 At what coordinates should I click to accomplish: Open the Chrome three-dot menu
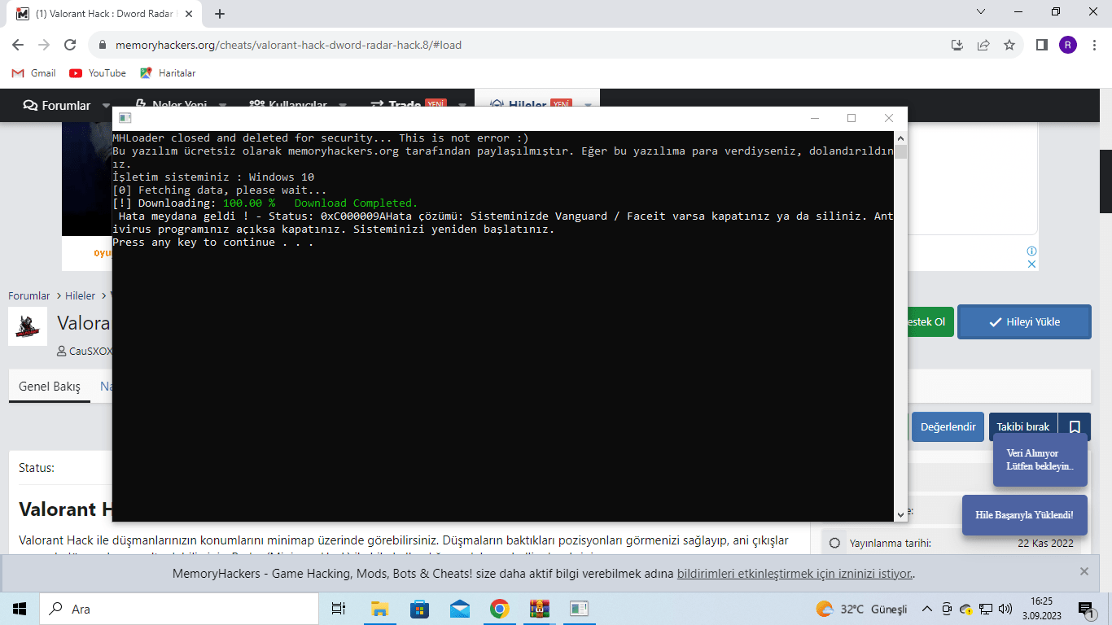1093,45
